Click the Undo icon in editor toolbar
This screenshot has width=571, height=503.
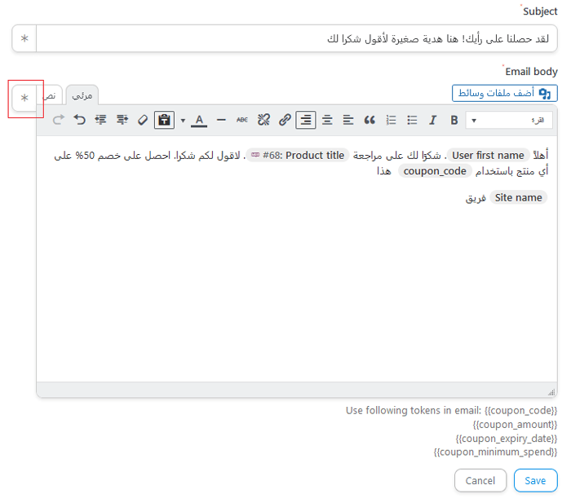tap(79, 120)
